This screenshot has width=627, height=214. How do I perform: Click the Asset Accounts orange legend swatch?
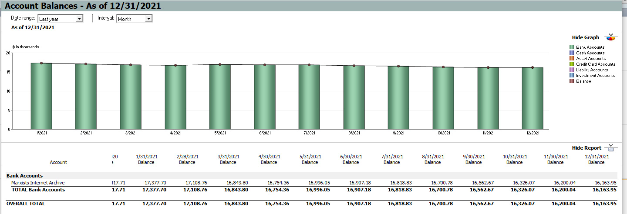[x=572, y=58]
